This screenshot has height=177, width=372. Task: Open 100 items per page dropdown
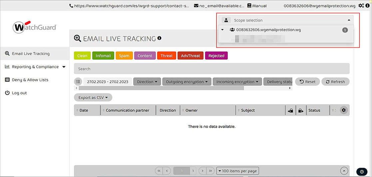point(237,171)
